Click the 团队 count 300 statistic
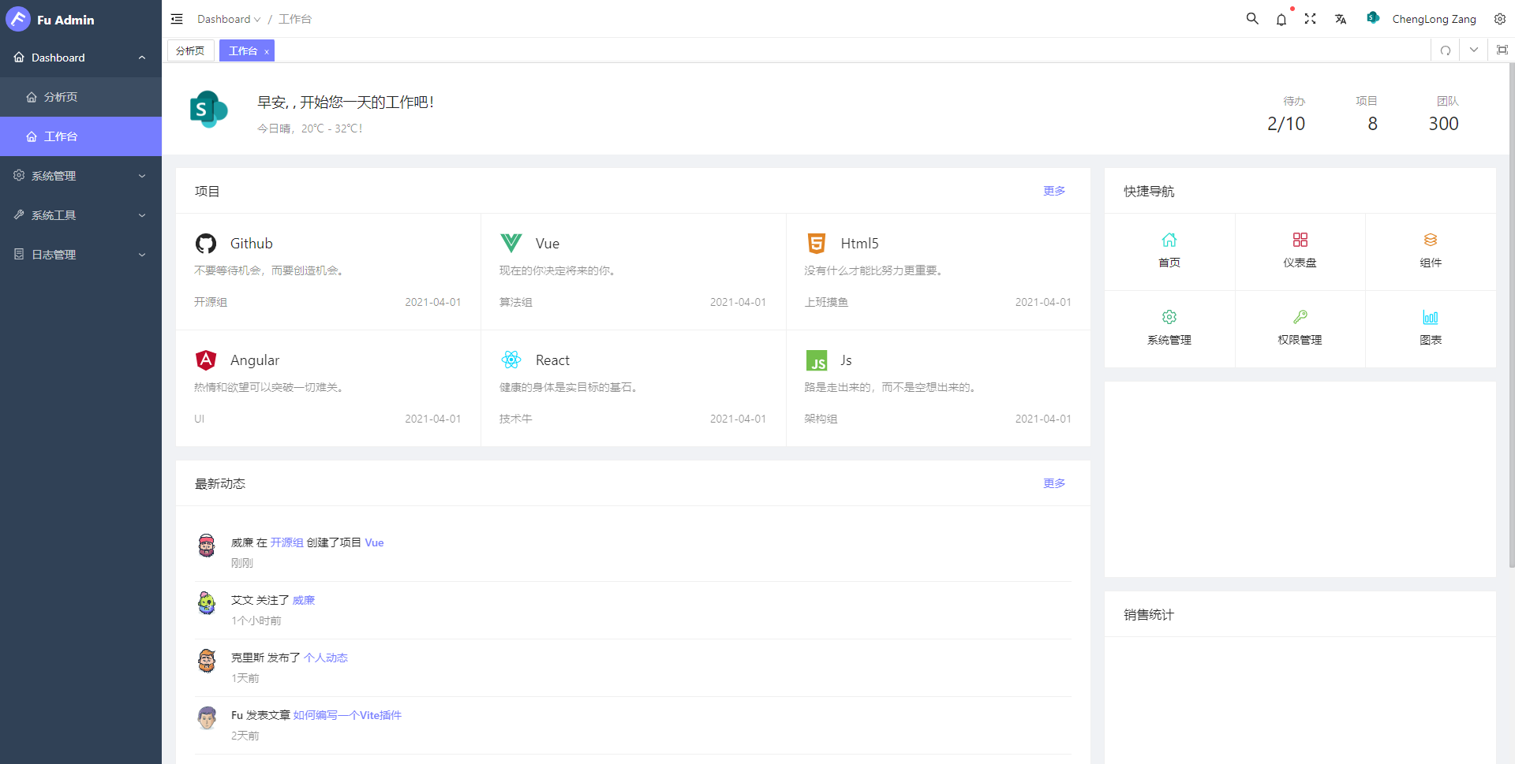This screenshot has width=1515, height=764. point(1443,114)
